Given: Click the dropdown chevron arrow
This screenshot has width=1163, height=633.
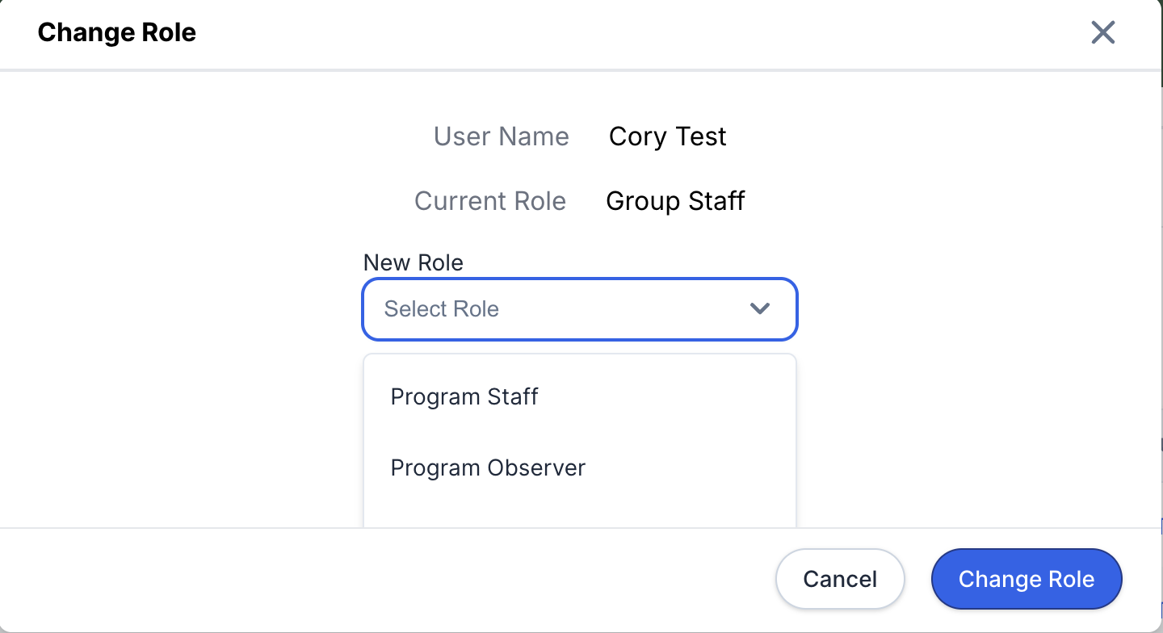Looking at the screenshot, I should point(759,308).
